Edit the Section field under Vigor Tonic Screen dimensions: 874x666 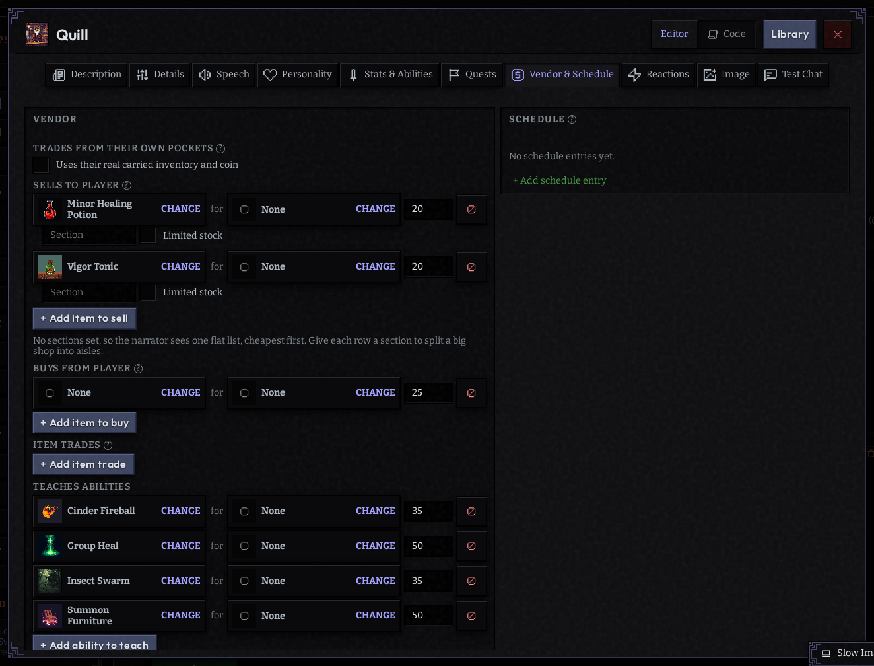click(88, 292)
